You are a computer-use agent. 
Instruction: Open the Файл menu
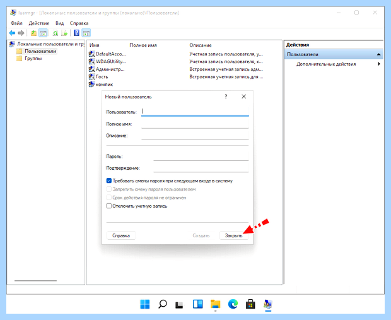pos(16,23)
